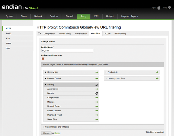Select the Web Filter tab
The height and width of the screenshot is (136, 174).
point(95,33)
